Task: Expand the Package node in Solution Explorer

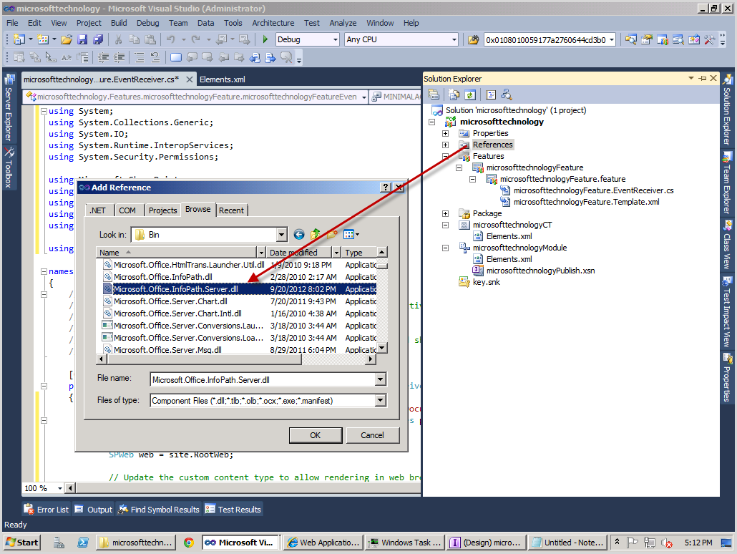Action: tap(446, 213)
